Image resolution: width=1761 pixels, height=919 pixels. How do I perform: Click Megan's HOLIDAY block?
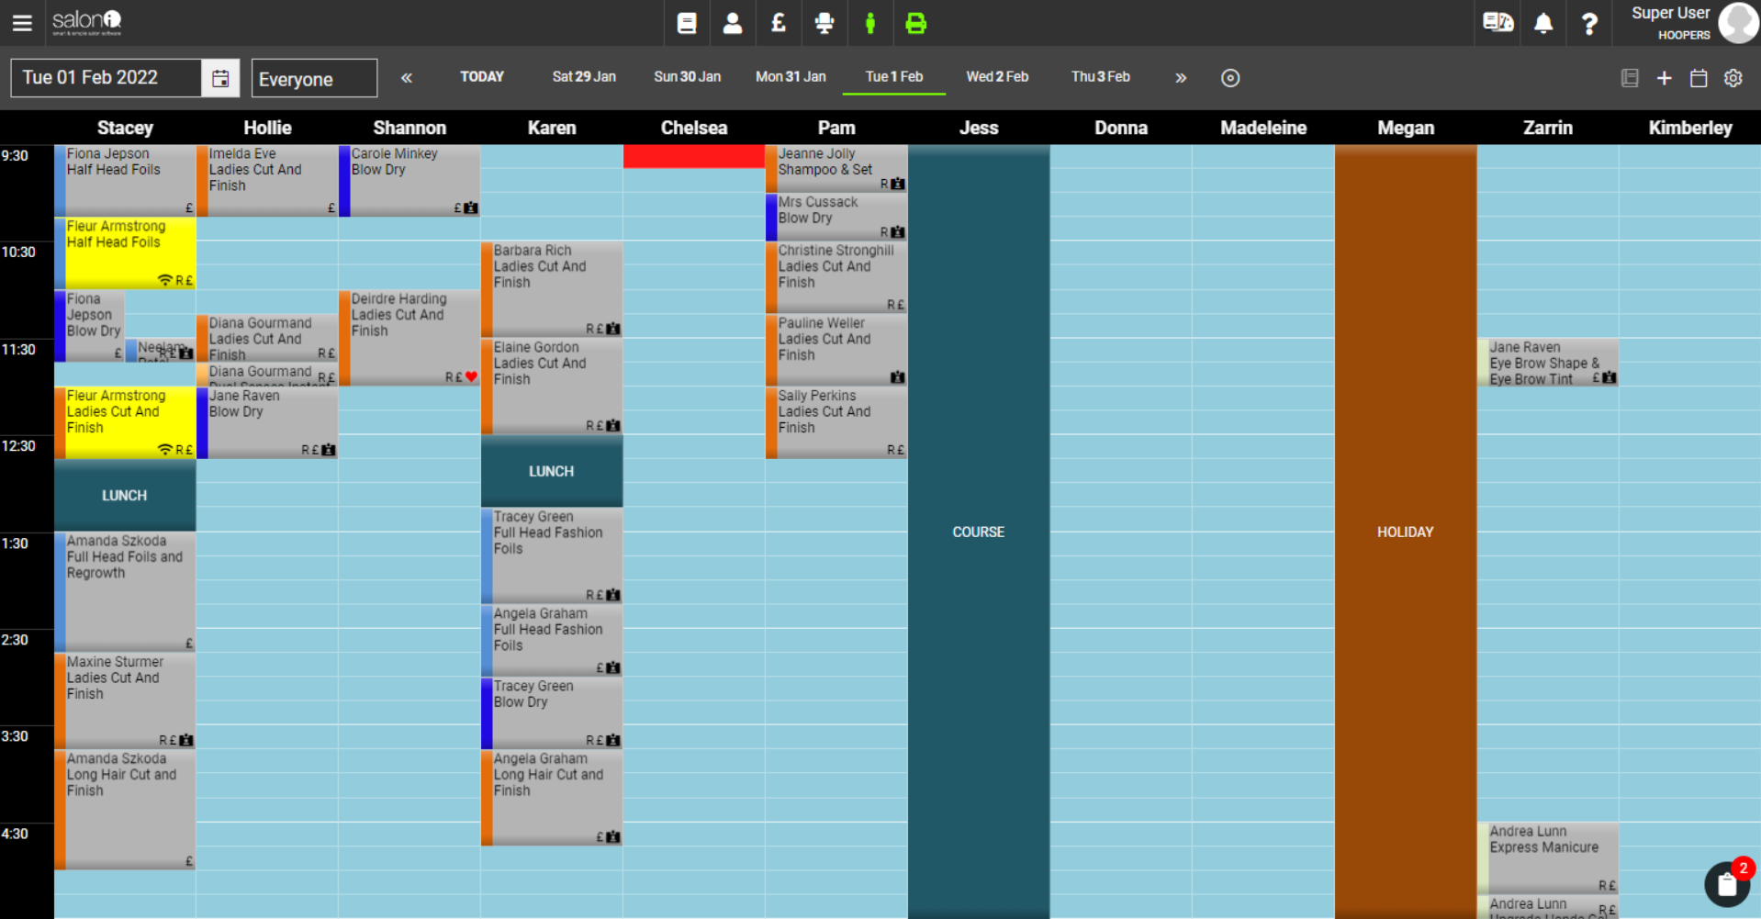[1406, 532]
